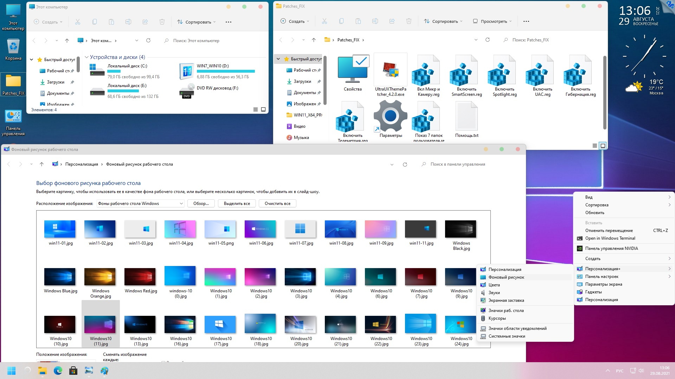This screenshot has width=675, height=379.
Task: Click the refresh icon in the Patches_FIX window
Action: pos(487,40)
